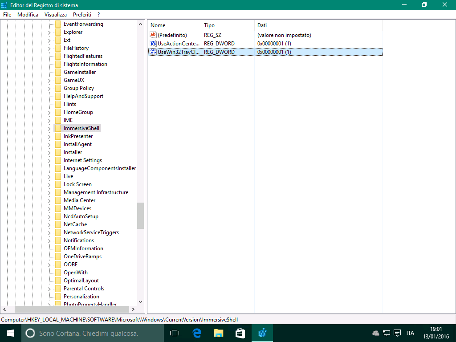The width and height of the screenshot is (456, 342).
Task: Open the Modifica menu
Action: click(28, 15)
